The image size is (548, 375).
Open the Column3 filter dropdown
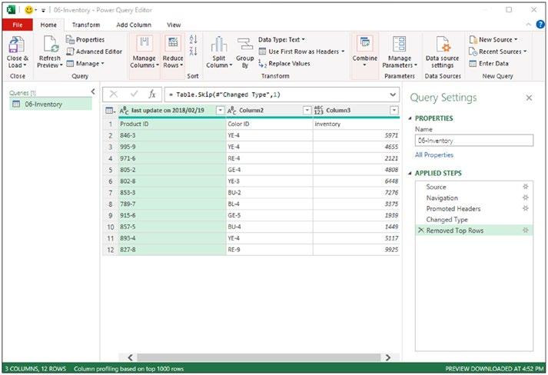click(x=394, y=111)
